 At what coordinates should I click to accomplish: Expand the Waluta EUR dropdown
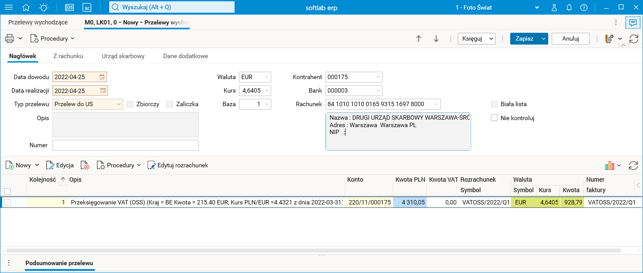click(x=266, y=77)
